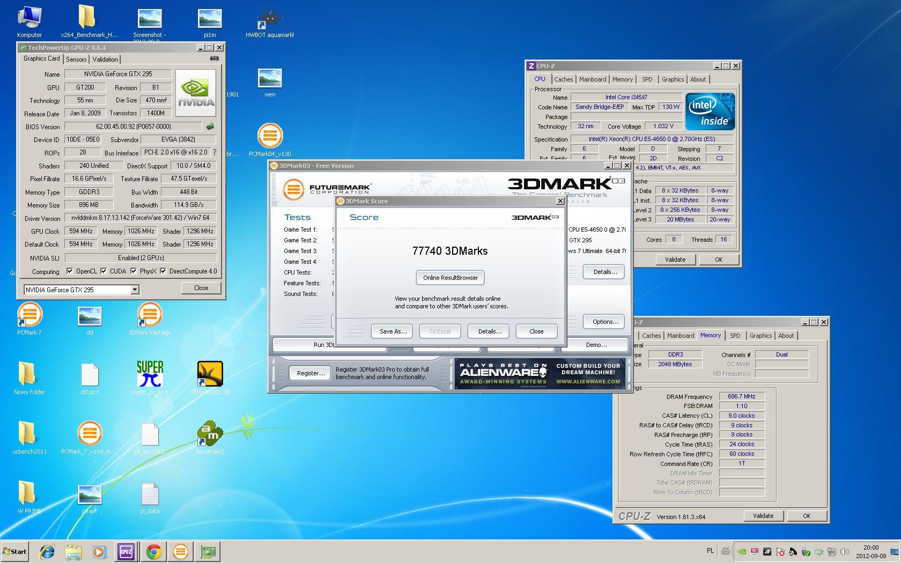Click Online ResultBrowser button

[x=450, y=278]
